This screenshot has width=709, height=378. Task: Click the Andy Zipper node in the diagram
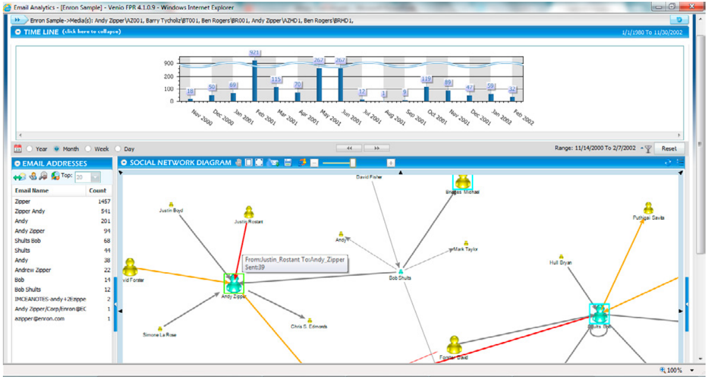point(234,284)
